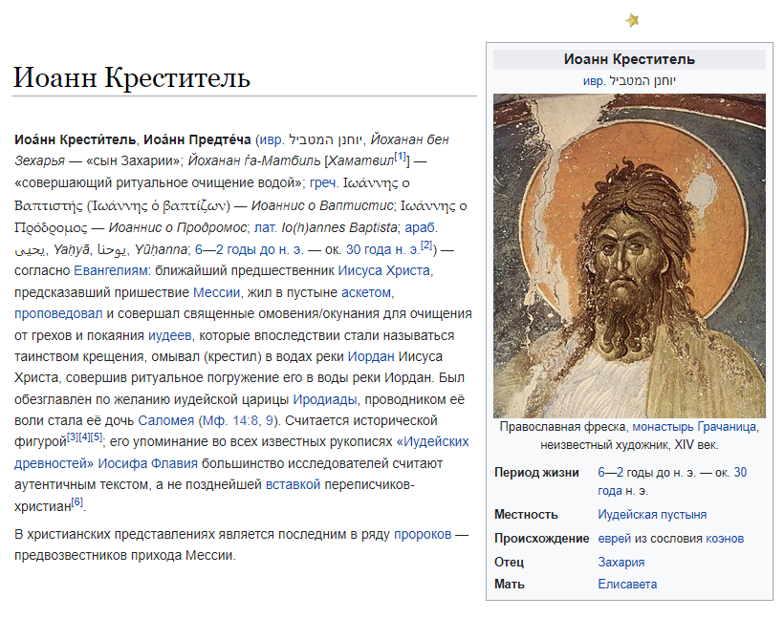Open mother «Елисавета» link

[x=627, y=584]
